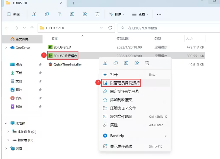Click the Copy icon in the Explorer toolbar

pyautogui.click(x=47, y=14)
